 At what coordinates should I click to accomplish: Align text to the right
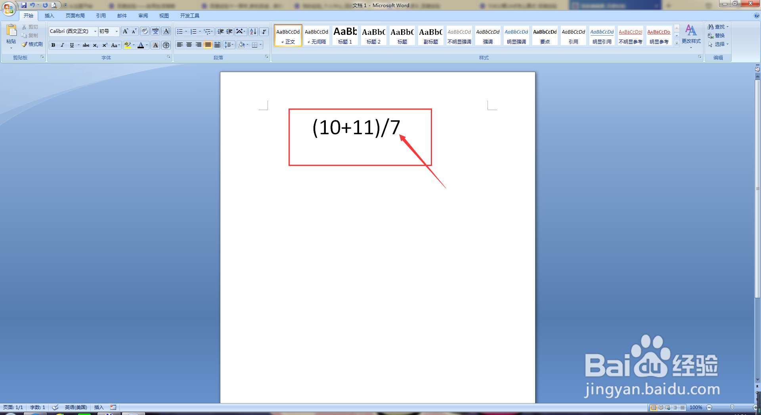(199, 45)
